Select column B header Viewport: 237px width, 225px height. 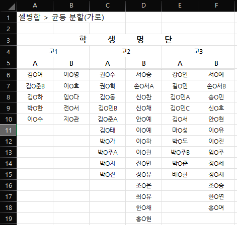(71, 6)
